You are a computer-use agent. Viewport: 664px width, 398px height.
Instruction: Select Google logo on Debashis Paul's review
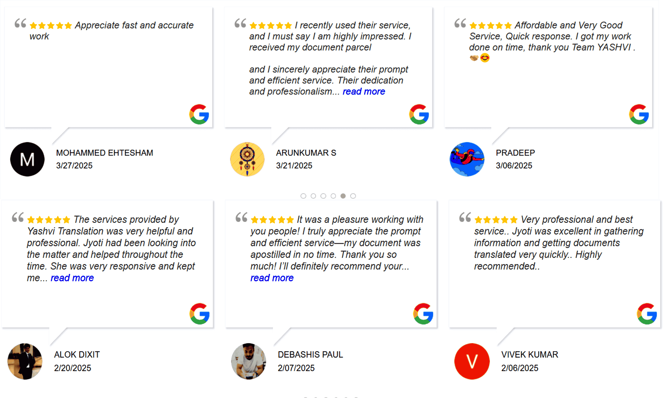tap(423, 314)
